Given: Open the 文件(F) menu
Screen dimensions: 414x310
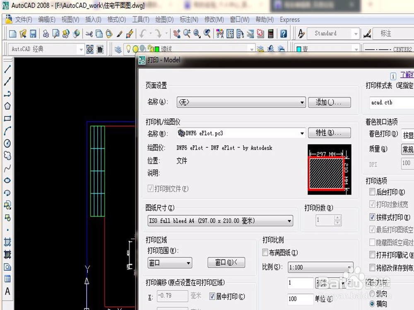Looking at the screenshot, I should (x=23, y=19).
